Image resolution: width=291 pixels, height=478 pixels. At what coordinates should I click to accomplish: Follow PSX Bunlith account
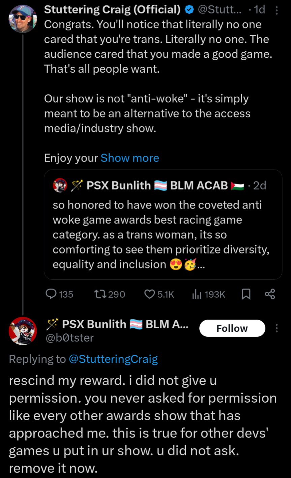tap(232, 328)
